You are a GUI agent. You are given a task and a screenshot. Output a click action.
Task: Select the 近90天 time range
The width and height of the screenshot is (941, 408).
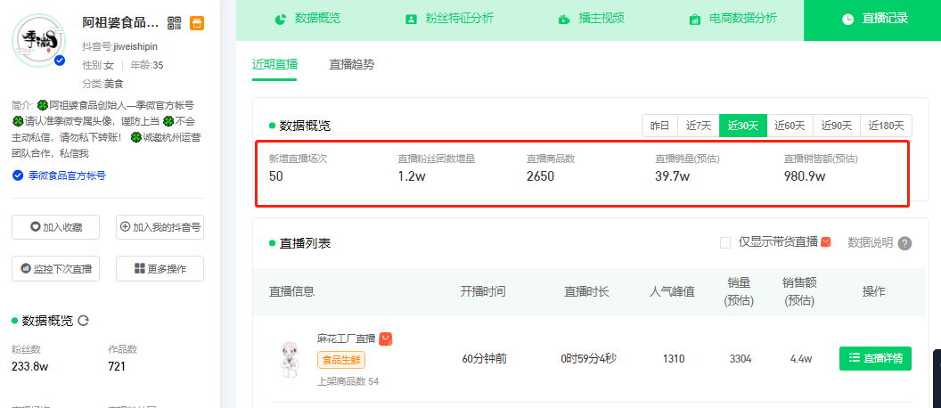point(837,126)
